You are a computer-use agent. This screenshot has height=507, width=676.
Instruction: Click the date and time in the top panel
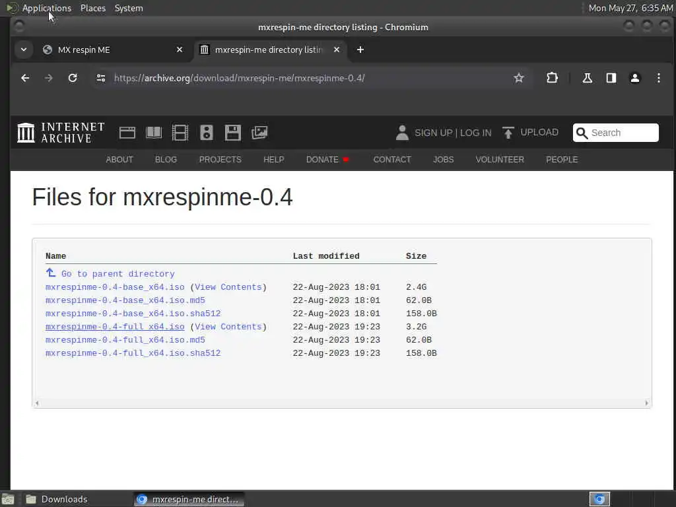coord(630,8)
